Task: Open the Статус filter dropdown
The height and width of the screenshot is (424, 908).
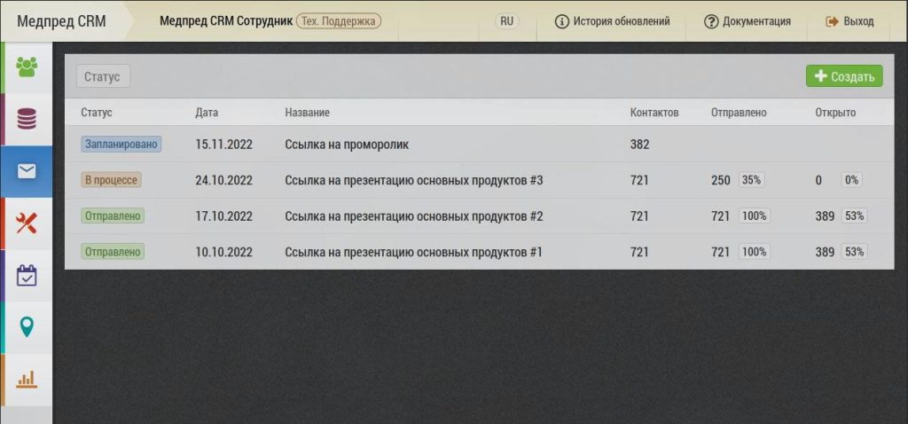Action: 103,76
